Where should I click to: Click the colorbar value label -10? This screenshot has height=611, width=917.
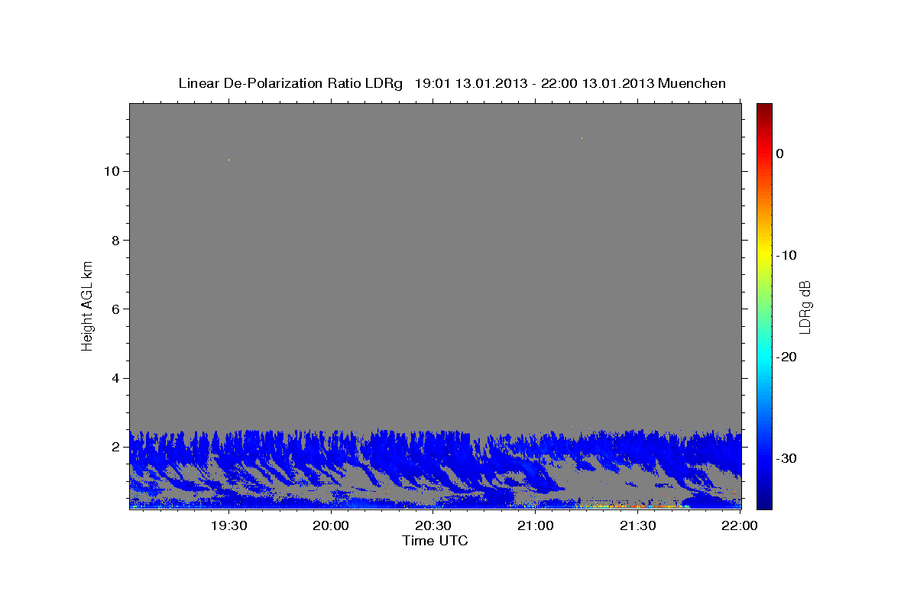point(786,255)
